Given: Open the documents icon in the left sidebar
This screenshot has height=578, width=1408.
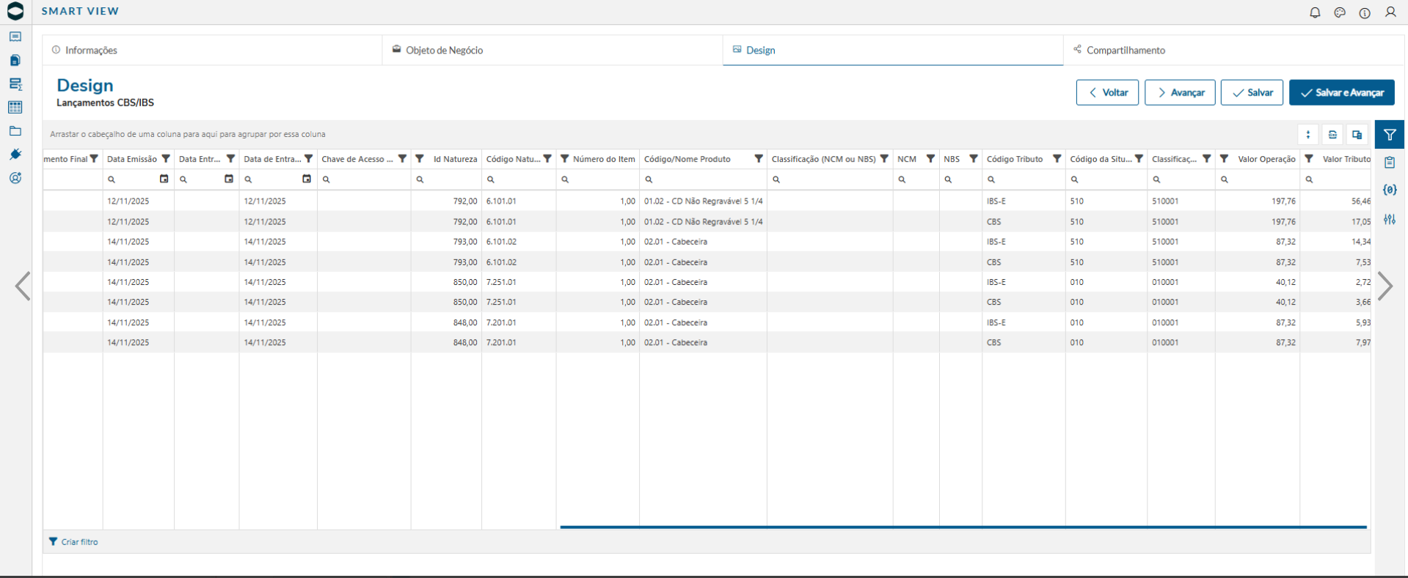Looking at the screenshot, I should 15,60.
